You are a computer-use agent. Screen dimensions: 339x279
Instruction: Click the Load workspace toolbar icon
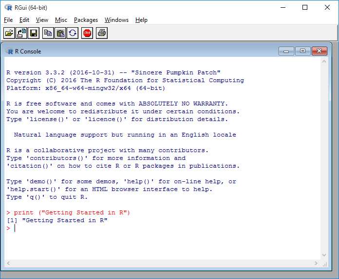click(x=21, y=33)
